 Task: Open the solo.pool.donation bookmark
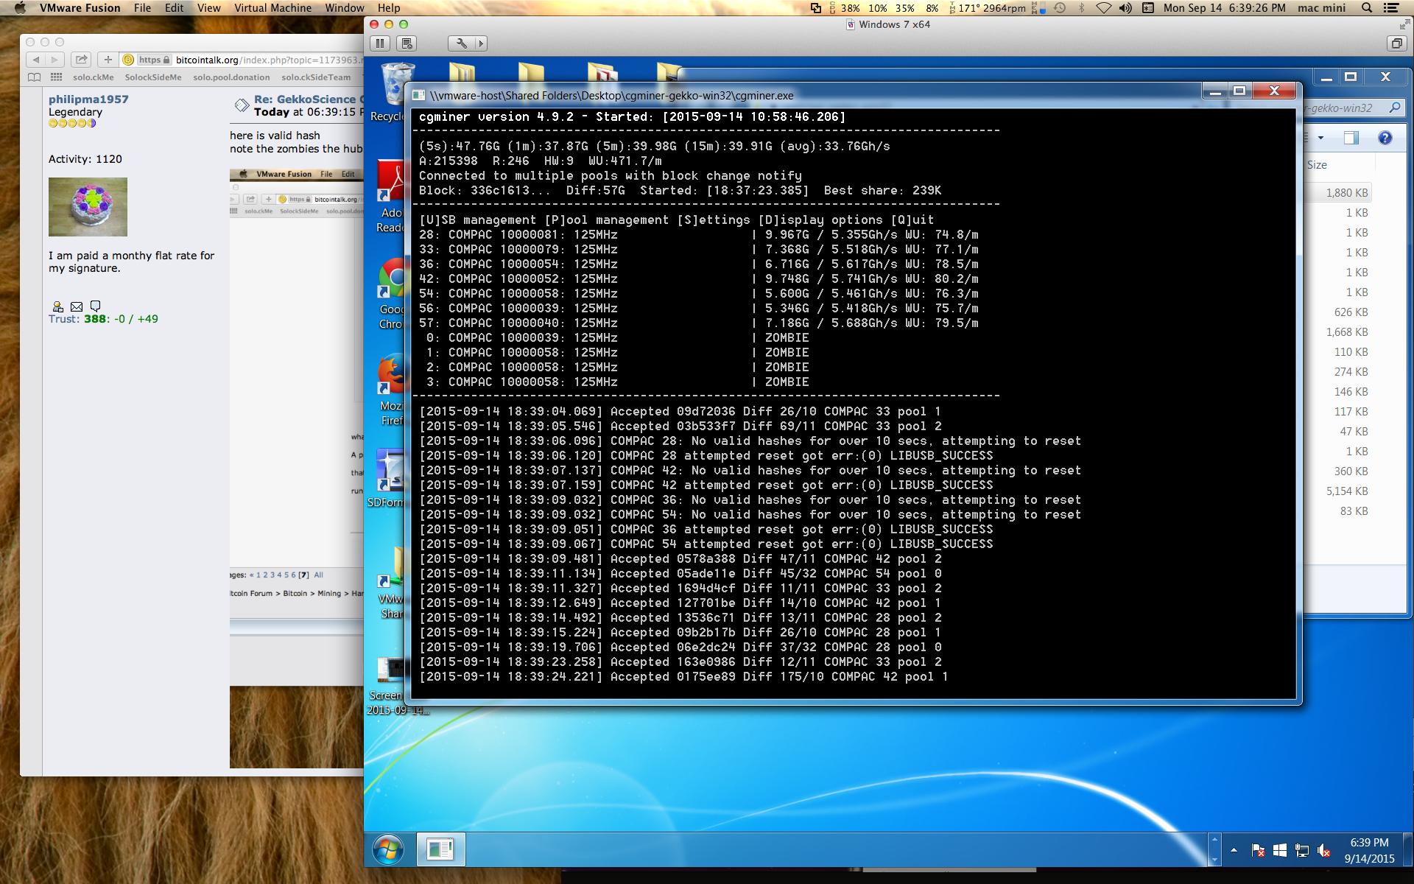[x=231, y=77]
